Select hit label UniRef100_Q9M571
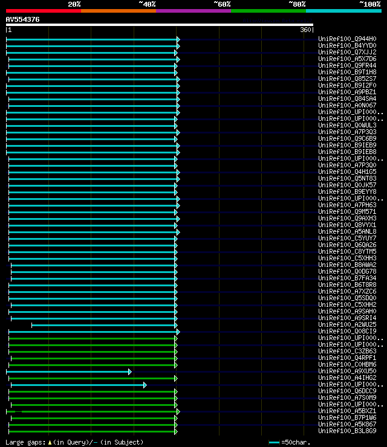387x447 pixels. click(347, 211)
